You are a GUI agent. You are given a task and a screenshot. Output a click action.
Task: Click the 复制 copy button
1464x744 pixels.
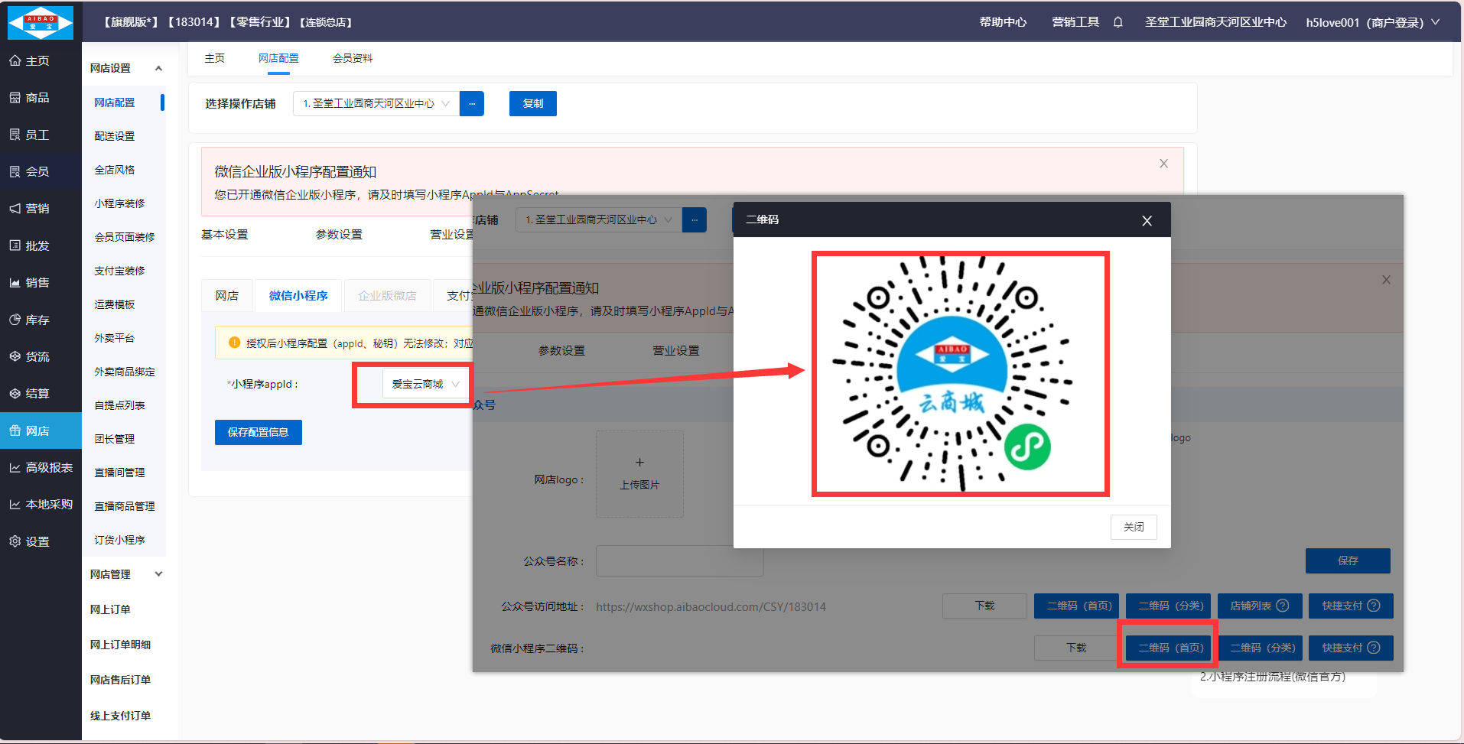[x=532, y=104]
